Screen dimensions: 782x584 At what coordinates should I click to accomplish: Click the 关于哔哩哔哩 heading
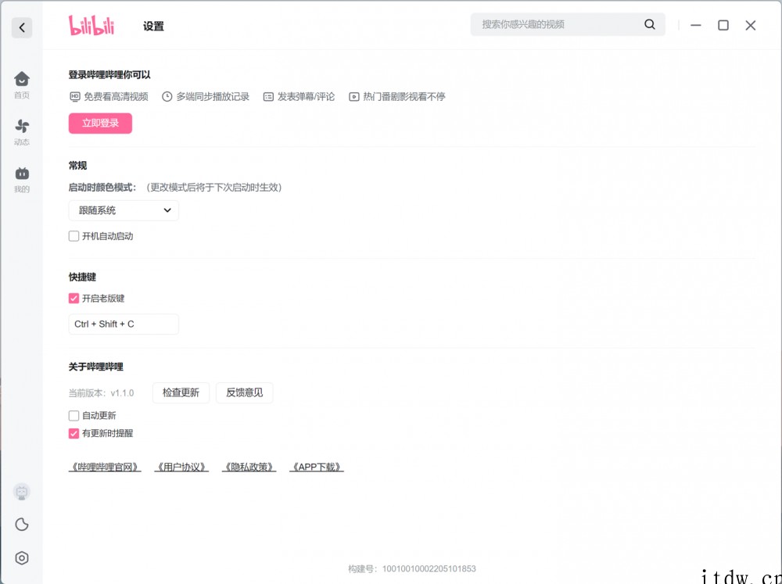(95, 367)
